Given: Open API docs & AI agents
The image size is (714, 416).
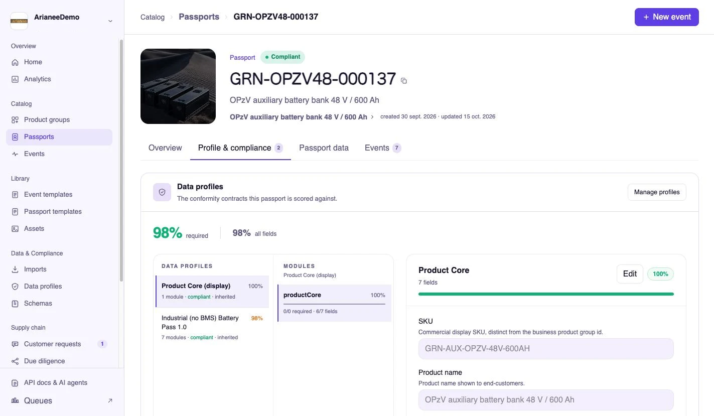Looking at the screenshot, I should (59, 383).
